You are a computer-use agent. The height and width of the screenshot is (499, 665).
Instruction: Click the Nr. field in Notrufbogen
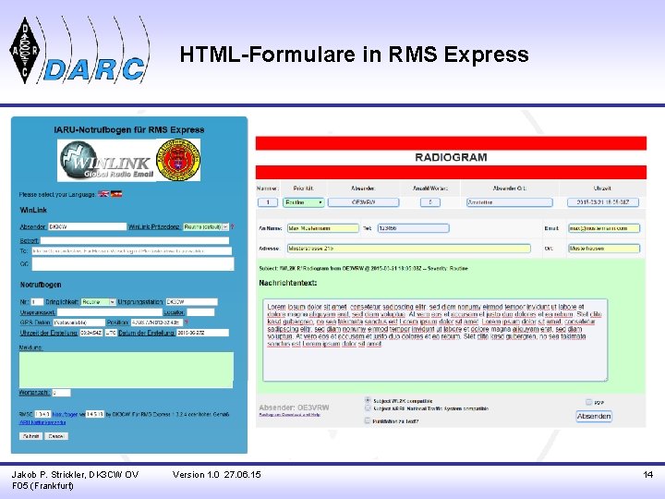(37, 301)
